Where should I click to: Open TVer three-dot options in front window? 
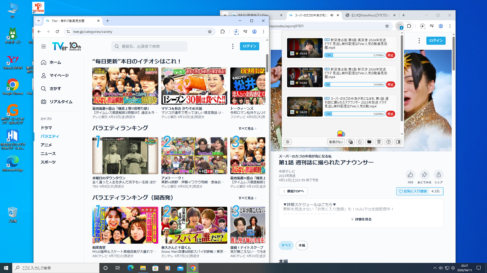coord(233,46)
